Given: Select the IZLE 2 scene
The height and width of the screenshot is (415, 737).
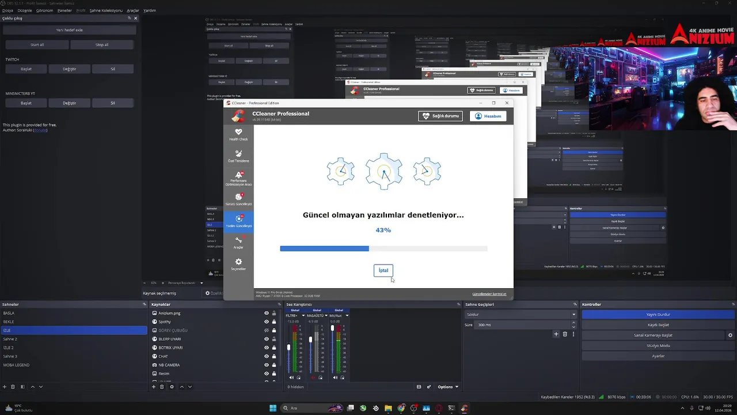Looking at the screenshot, I should coord(74,348).
